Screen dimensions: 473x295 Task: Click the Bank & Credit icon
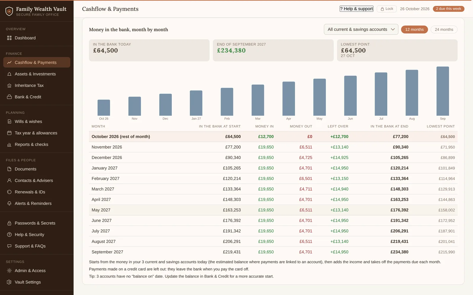(x=9, y=97)
